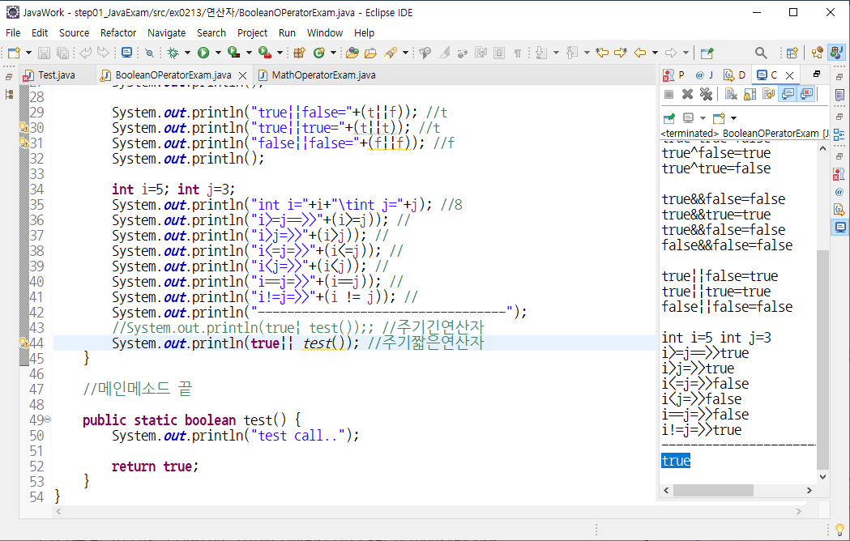Switch to the MathOperatorExam.java editor tab
850x541 pixels.
click(317, 75)
